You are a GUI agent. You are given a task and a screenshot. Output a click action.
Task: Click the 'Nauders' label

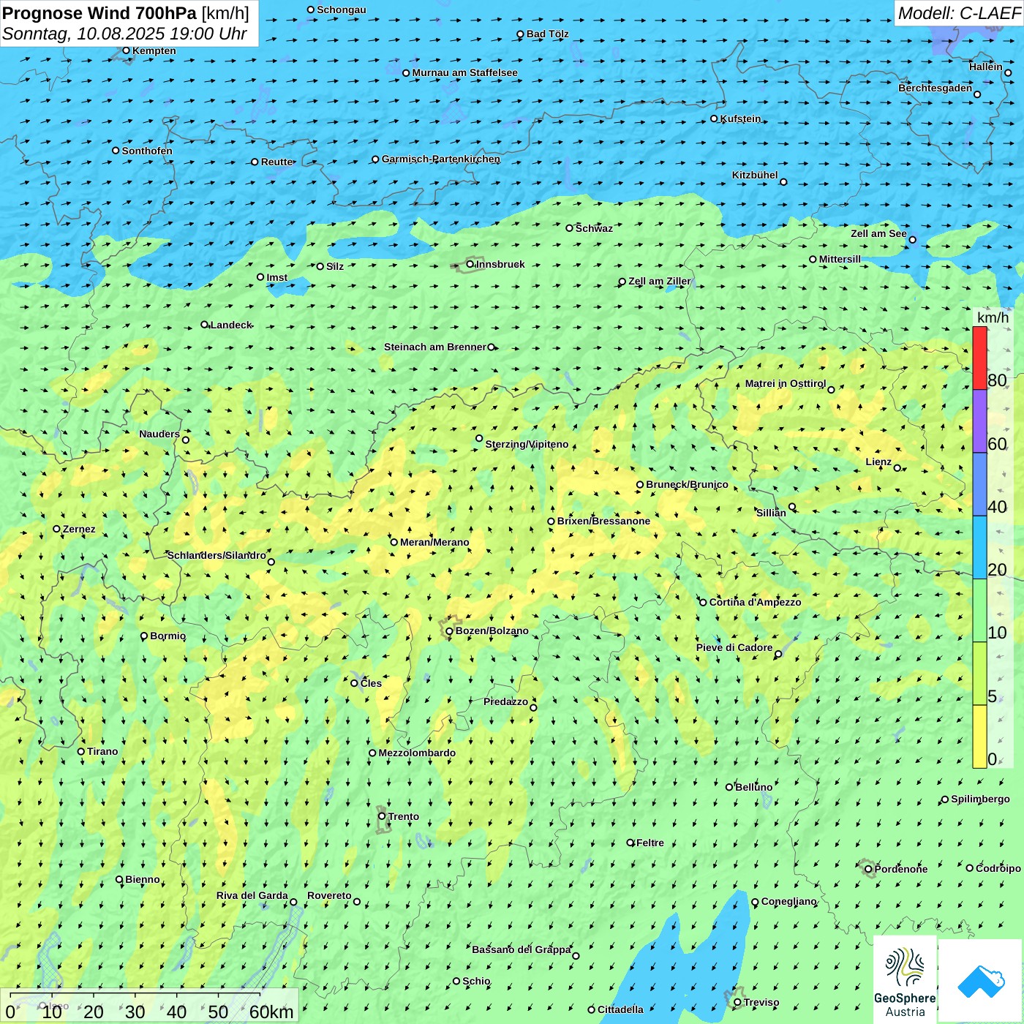[159, 434]
